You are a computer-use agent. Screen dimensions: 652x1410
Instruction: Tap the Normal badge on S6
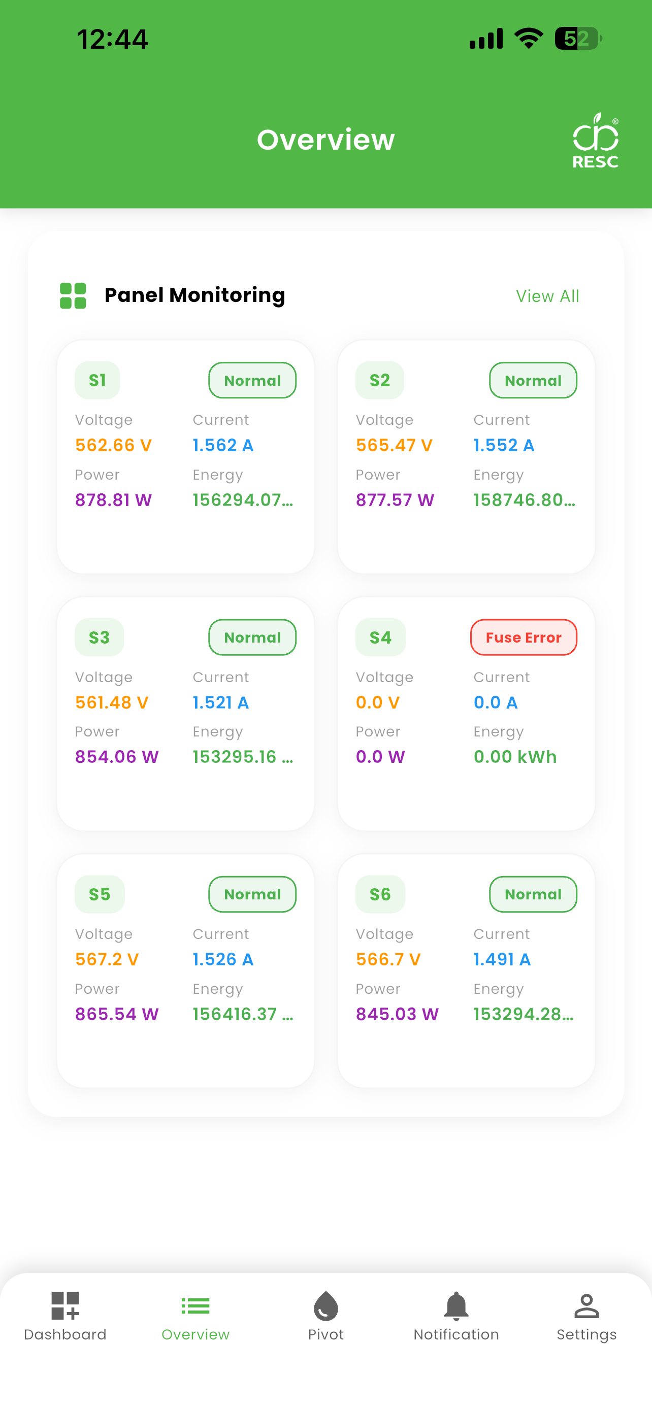pos(533,894)
